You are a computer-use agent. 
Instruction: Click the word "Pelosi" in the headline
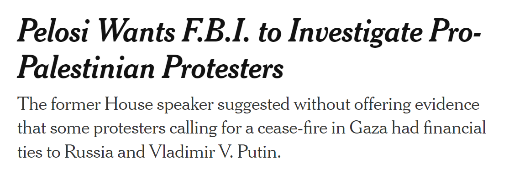point(52,32)
